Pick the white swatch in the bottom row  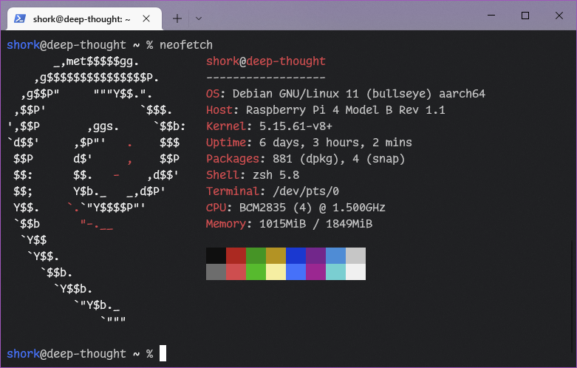[x=355, y=272]
